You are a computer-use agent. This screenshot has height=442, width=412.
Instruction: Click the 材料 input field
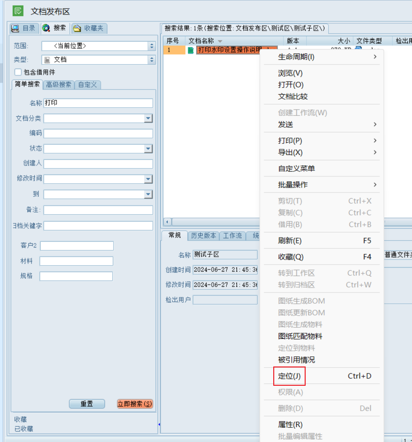click(76, 261)
